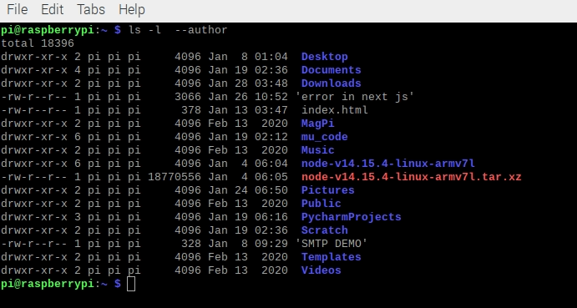
Task: Click the Documents directory name
Action: pyautogui.click(x=332, y=70)
